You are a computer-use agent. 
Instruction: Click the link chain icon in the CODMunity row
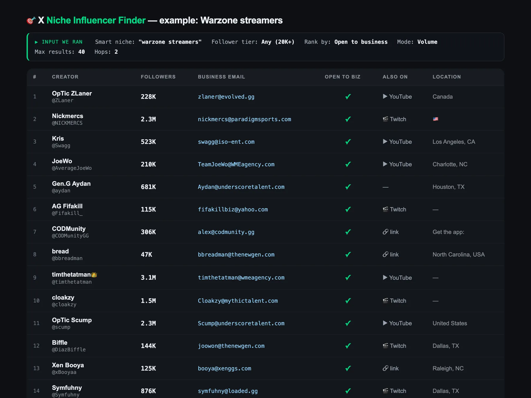(x=385, y=232)
